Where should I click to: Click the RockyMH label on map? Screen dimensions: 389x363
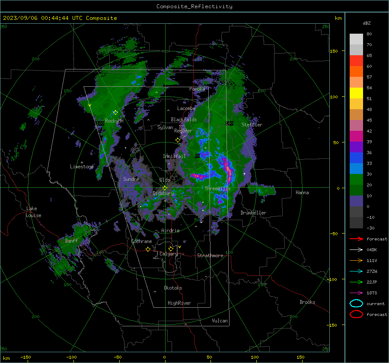point(114,121)
